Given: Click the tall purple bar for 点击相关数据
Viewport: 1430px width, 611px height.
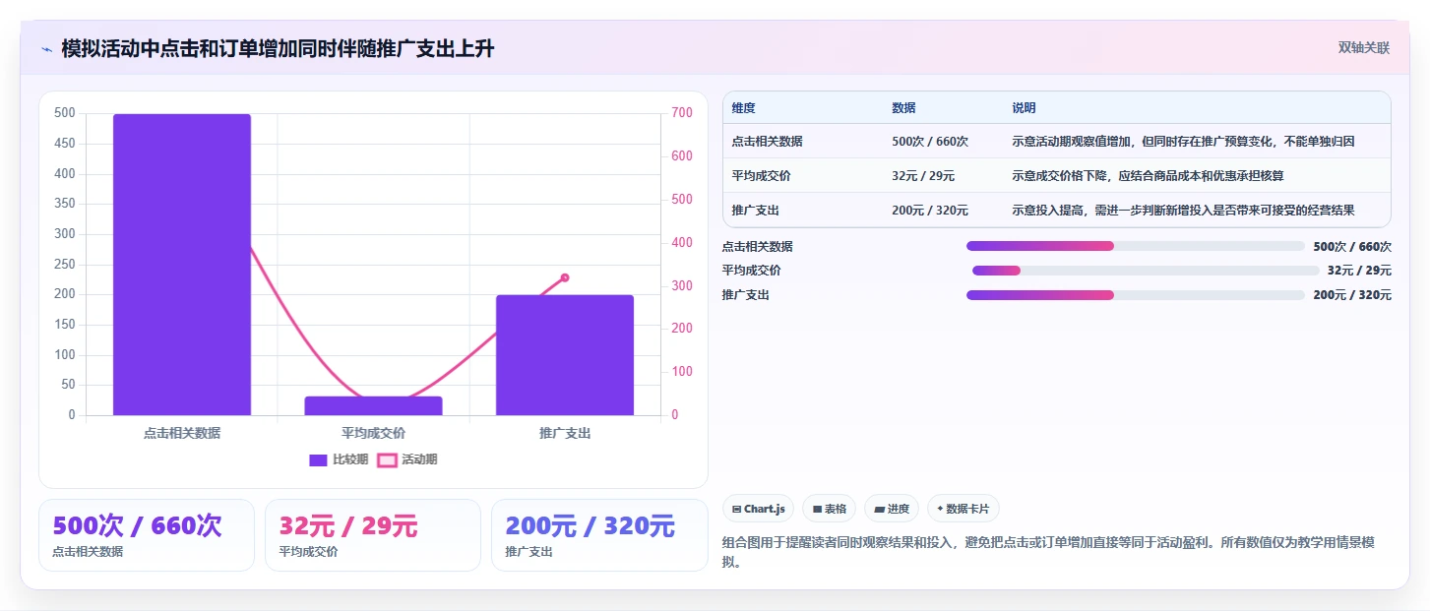Looking at the screenshot, I should [x=182, y=265].
